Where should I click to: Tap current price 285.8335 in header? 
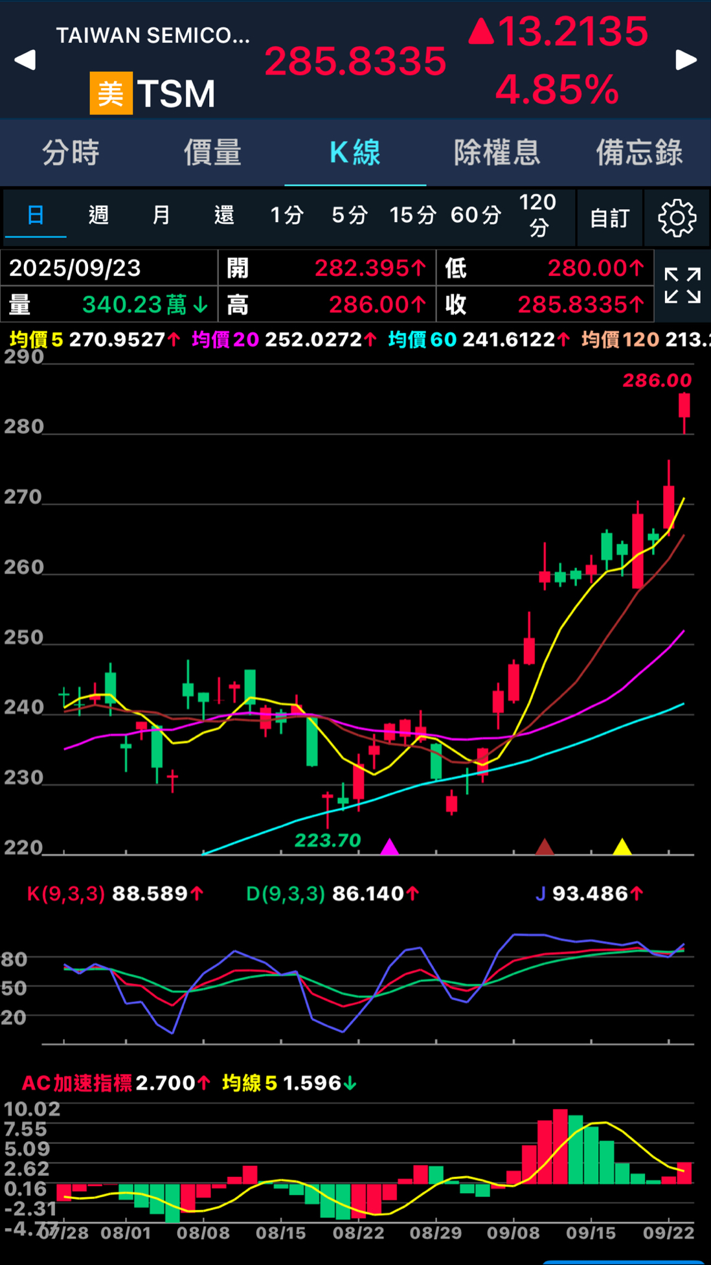(x=356, y=62)
